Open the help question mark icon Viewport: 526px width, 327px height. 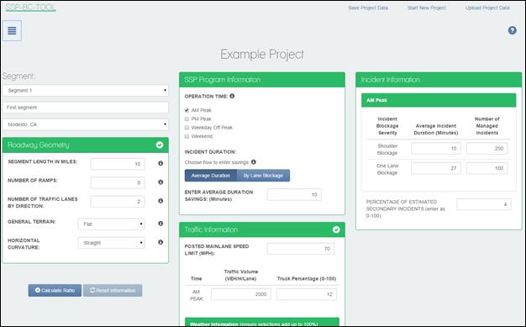pos(512,30)
